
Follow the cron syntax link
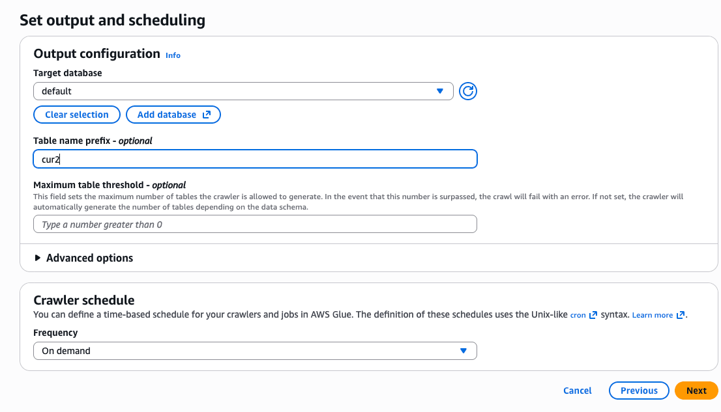coord(578,315)
